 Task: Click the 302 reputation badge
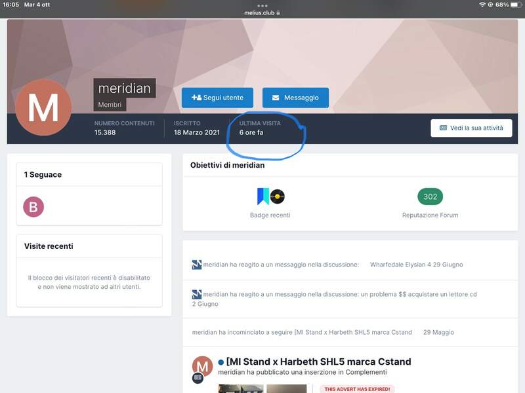tap(430, 196)
